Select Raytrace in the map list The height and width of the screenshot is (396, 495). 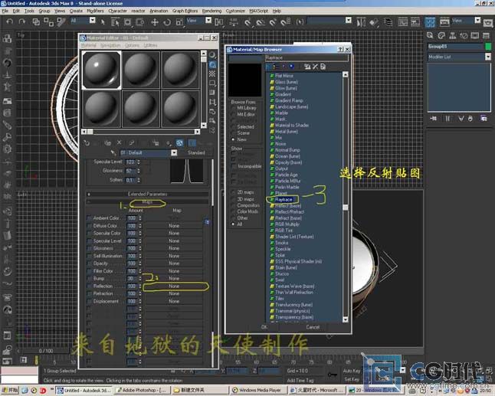point(284,199)
